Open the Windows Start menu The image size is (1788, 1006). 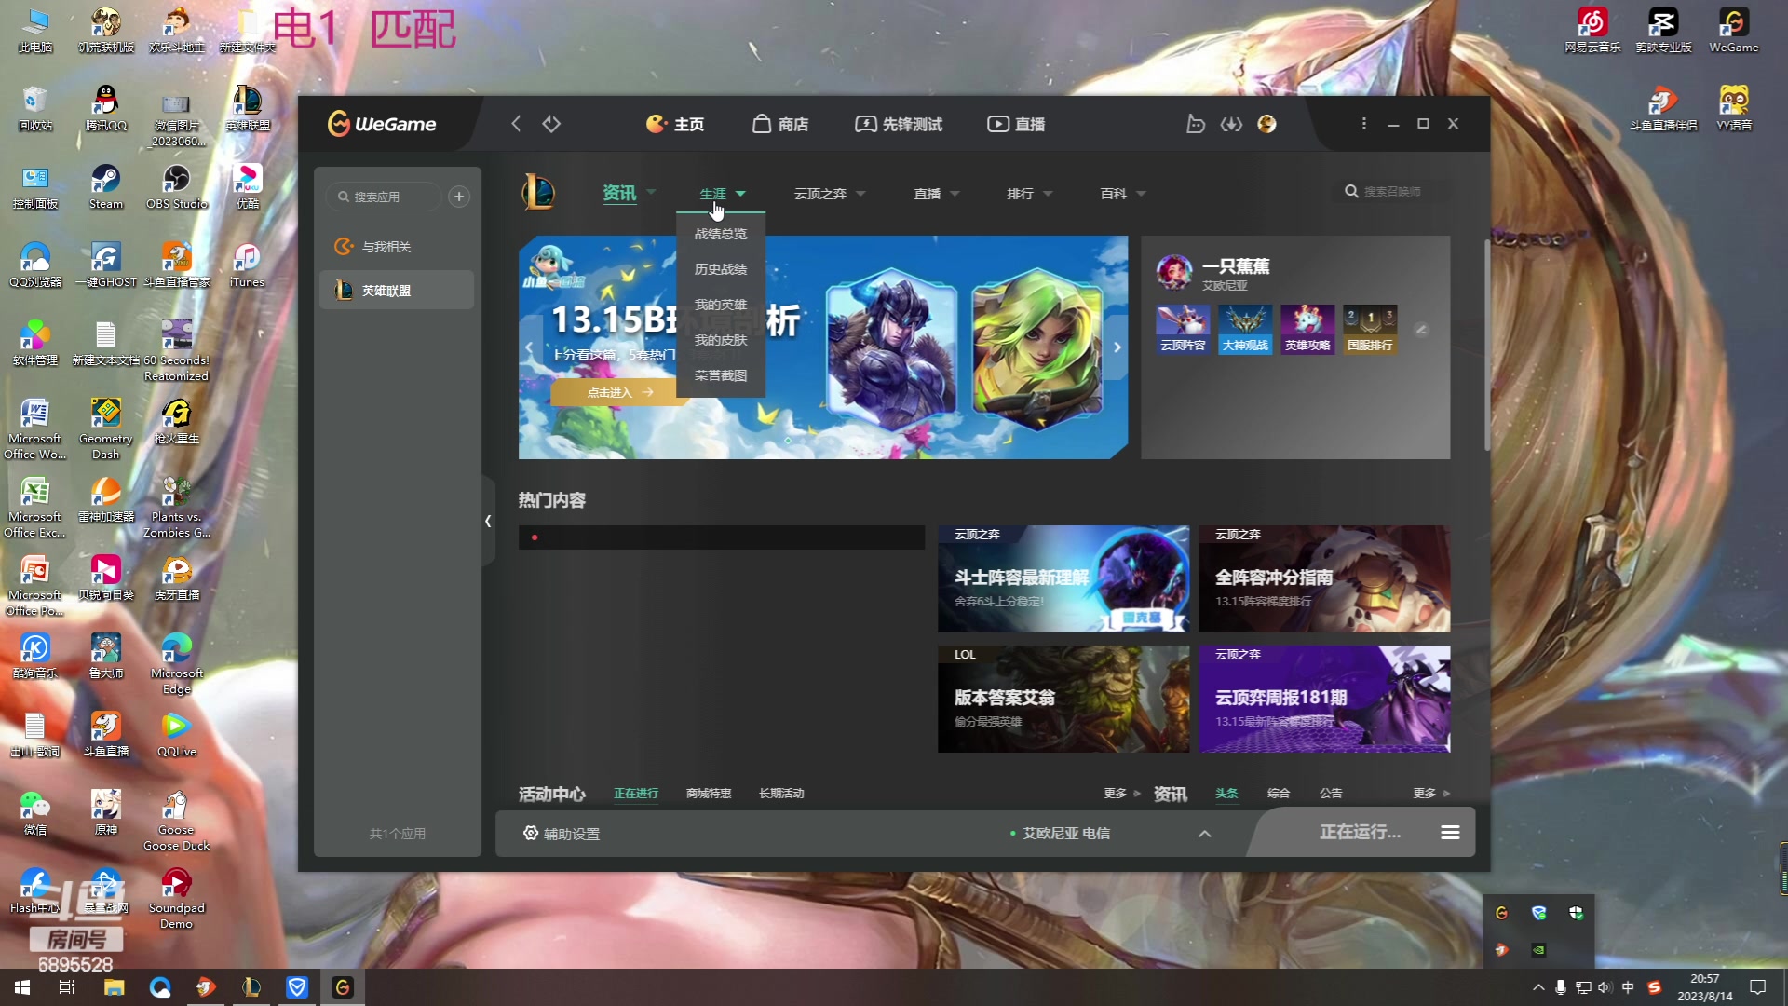pyautogui.click(x=22, y=987)
